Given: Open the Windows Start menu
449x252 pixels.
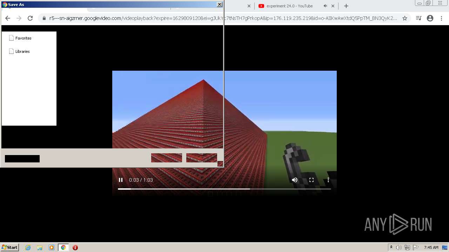Looking at the screenshot, I should click(9, 247).
